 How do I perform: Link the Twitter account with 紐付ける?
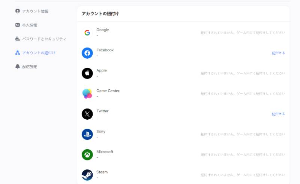(278, 114)
